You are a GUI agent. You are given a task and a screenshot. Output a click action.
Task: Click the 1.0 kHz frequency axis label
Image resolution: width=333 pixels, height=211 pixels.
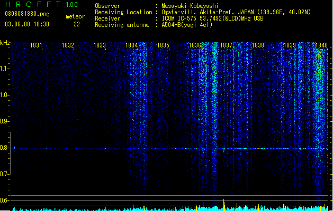[4, 95]
